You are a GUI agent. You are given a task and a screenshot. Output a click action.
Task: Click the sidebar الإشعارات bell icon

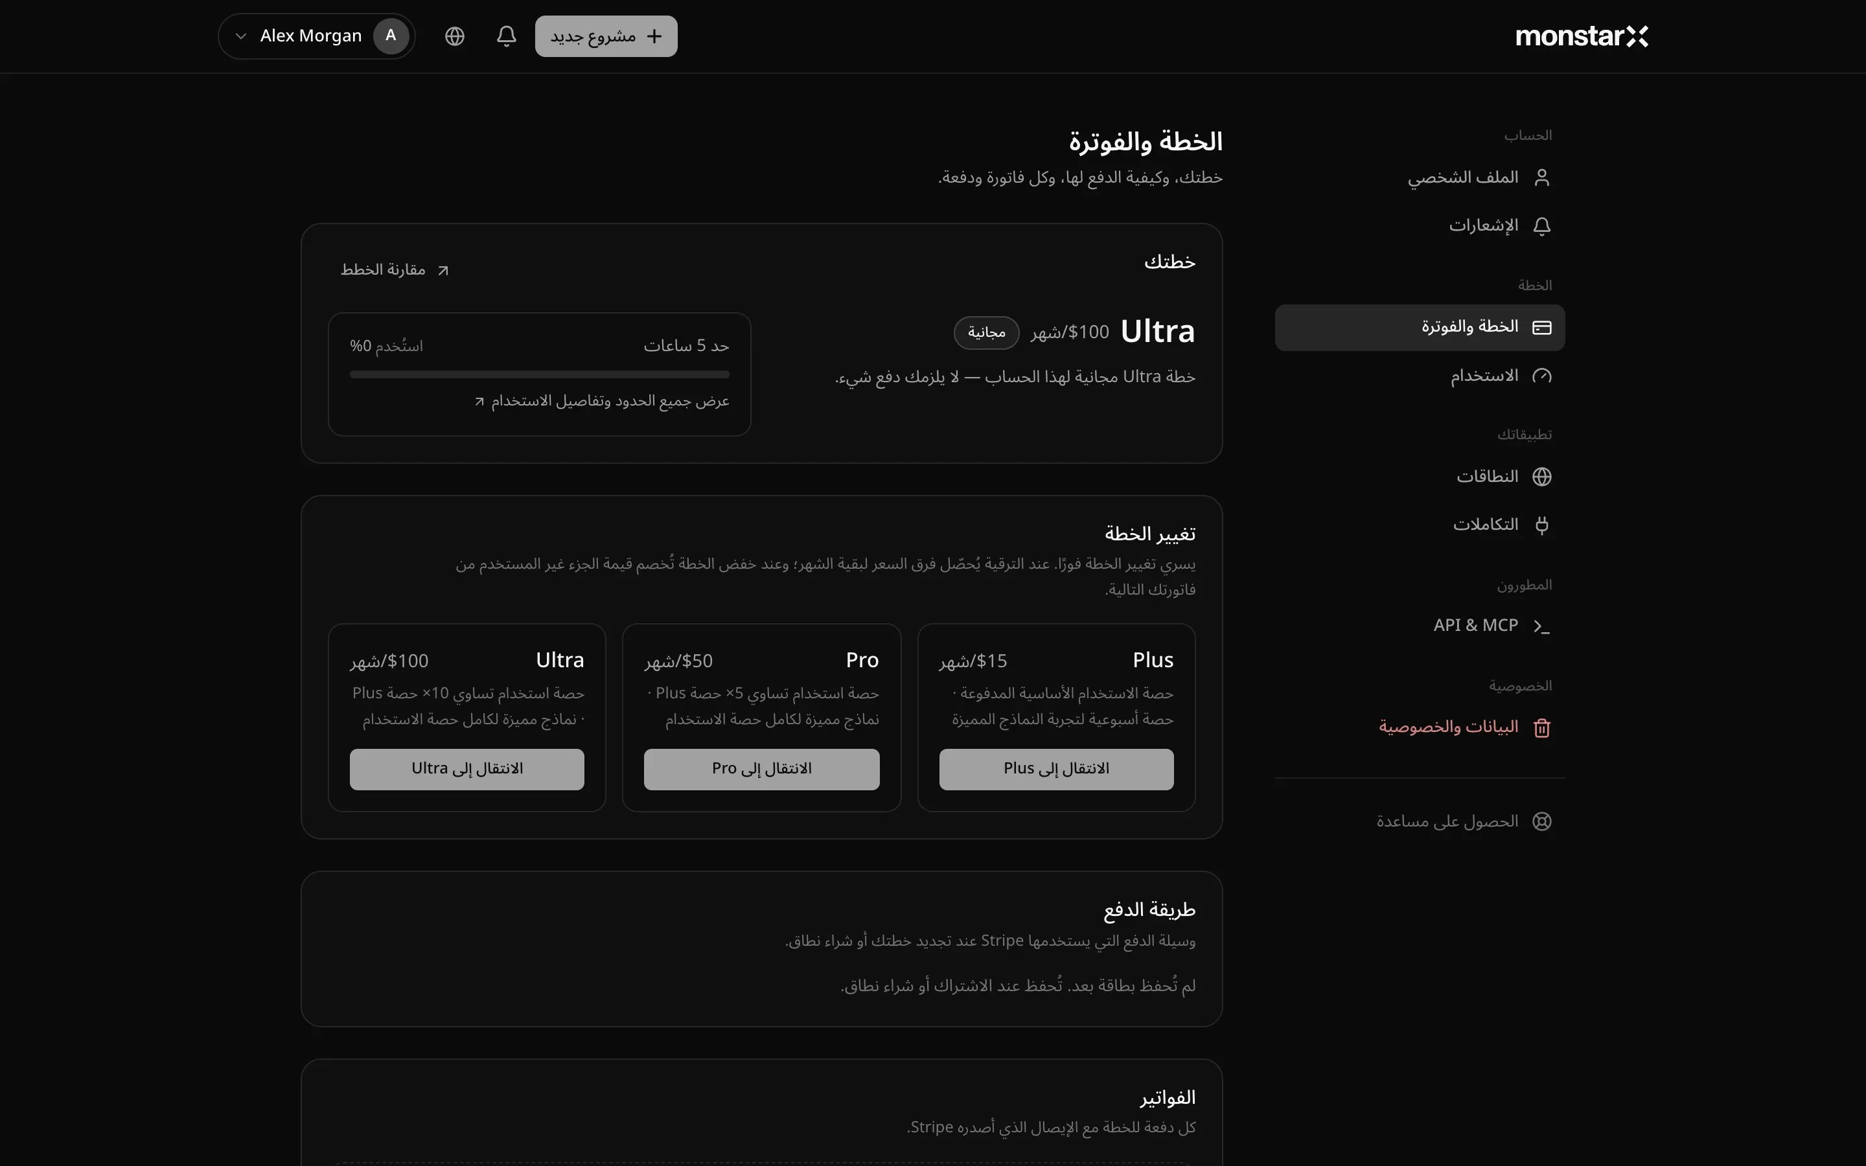(1542, 226)
